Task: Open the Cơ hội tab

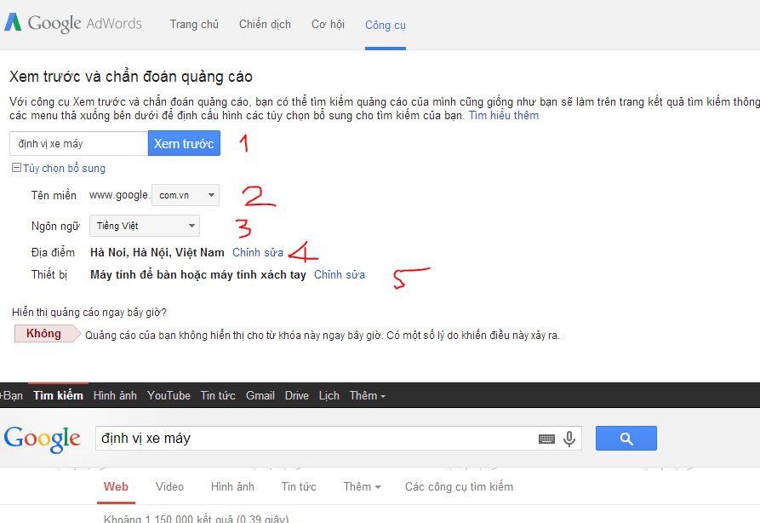Action: (328, 24)
